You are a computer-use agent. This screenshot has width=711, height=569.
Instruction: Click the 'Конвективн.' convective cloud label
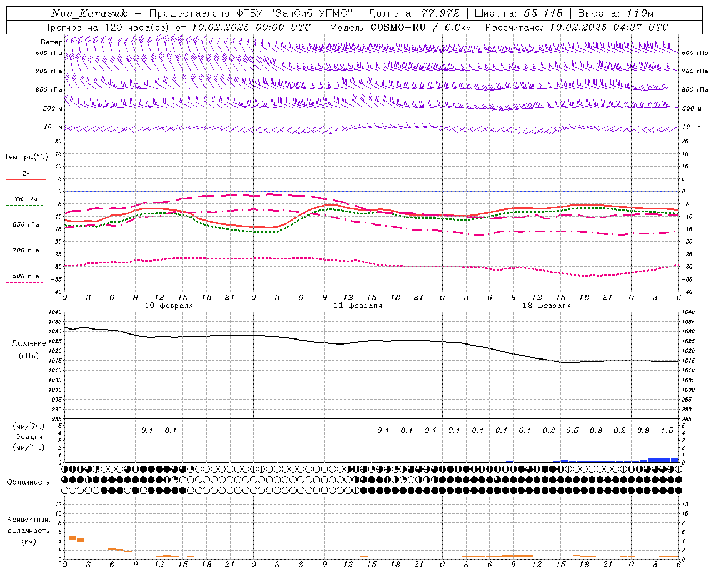tap(28, 520)
